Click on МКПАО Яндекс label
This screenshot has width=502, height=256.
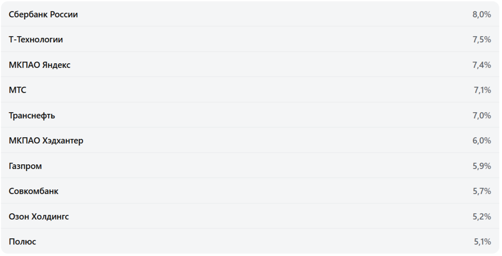click(40, 65)
